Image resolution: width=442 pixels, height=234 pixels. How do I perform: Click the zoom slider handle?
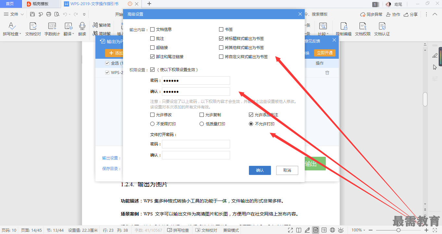399,230
